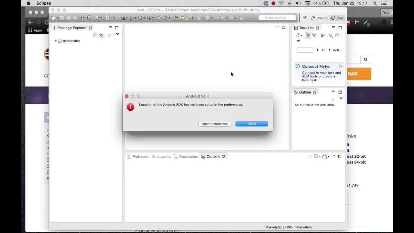Click the New Android XML File icon

pos(107,18)
